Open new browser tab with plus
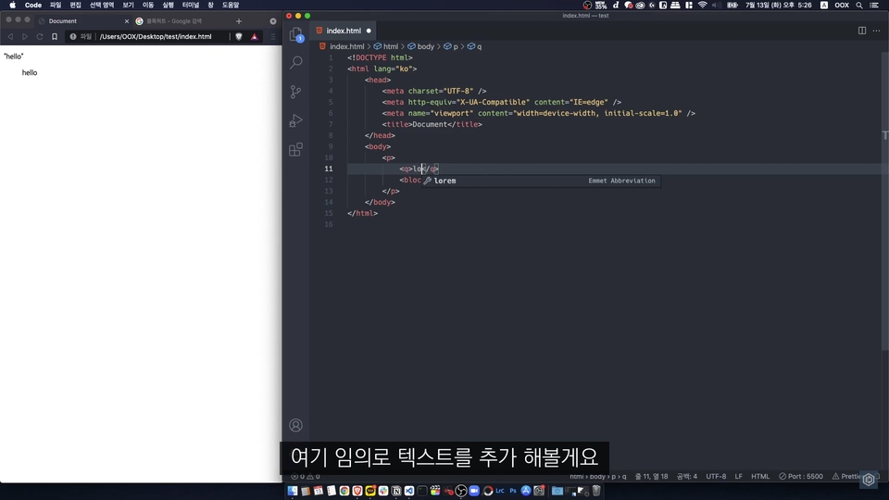889x500 pixels. (x=239, y=21)
